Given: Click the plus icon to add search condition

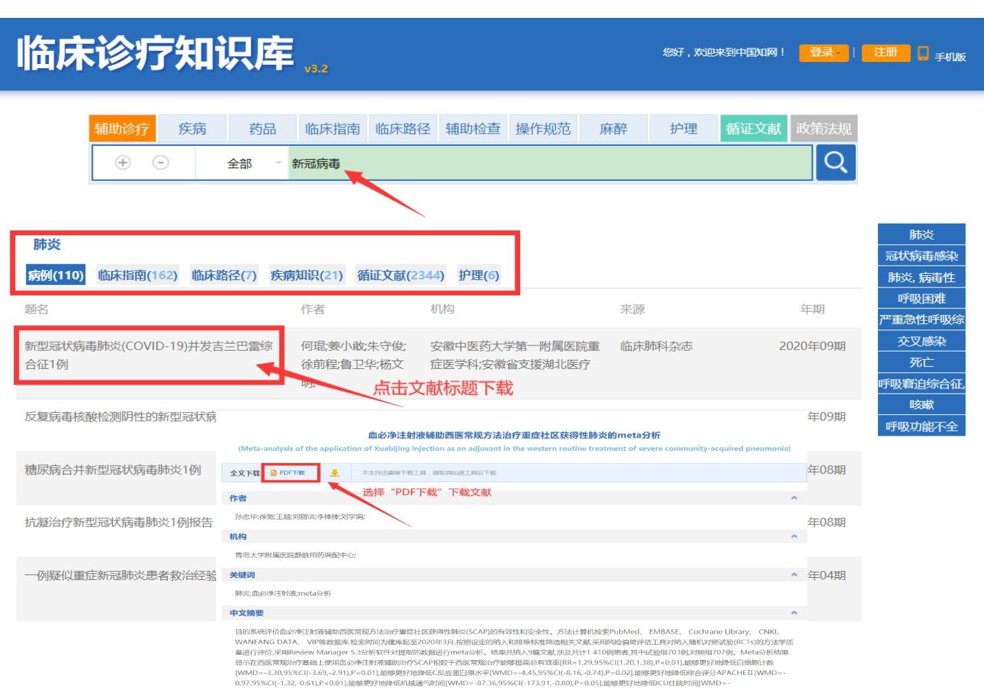Looking at the screenshot, I should click(x=121, y=162).
